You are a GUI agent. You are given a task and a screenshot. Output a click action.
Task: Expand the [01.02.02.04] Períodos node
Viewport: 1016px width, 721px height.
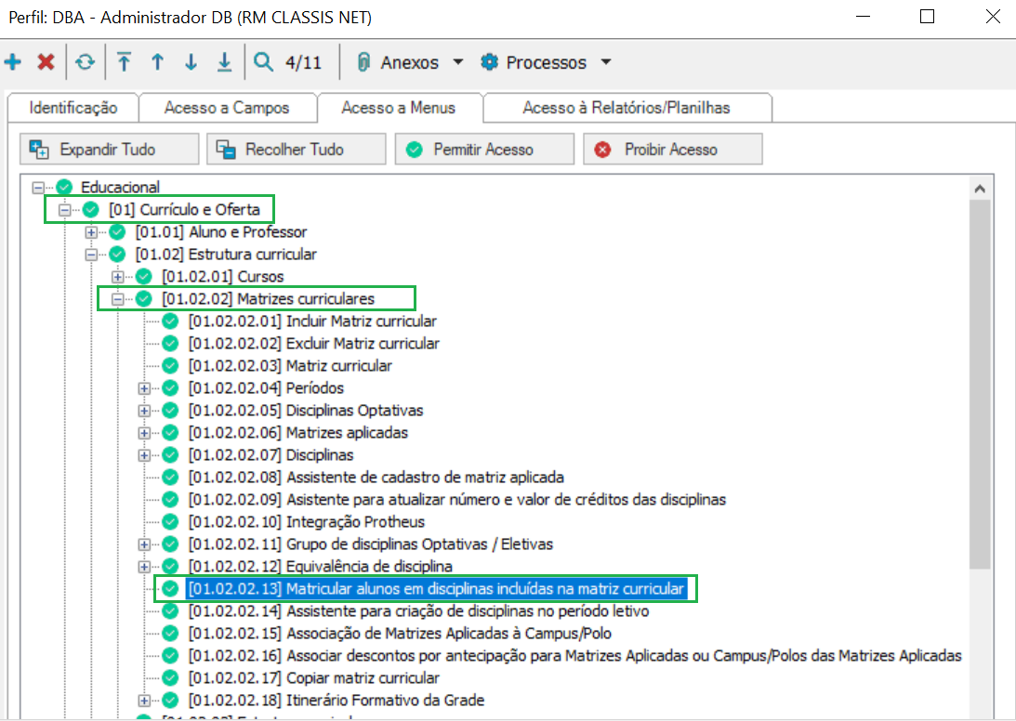click(144, 388)
